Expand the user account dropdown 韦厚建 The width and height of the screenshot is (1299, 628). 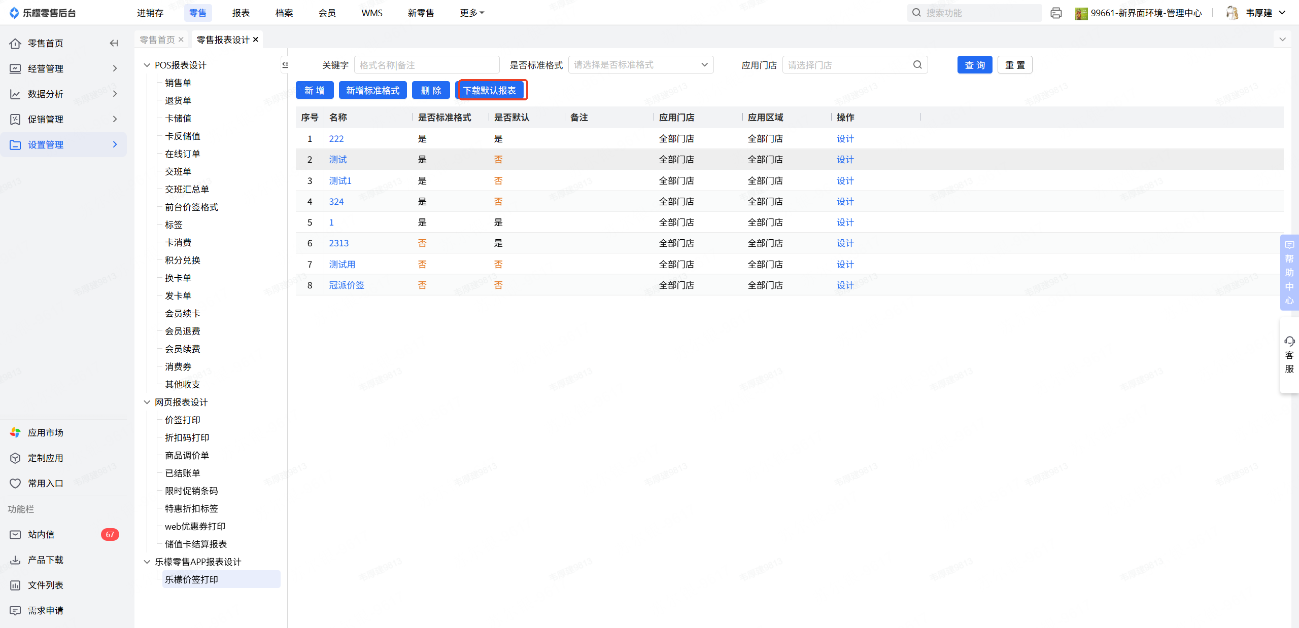coord(1283,13)
